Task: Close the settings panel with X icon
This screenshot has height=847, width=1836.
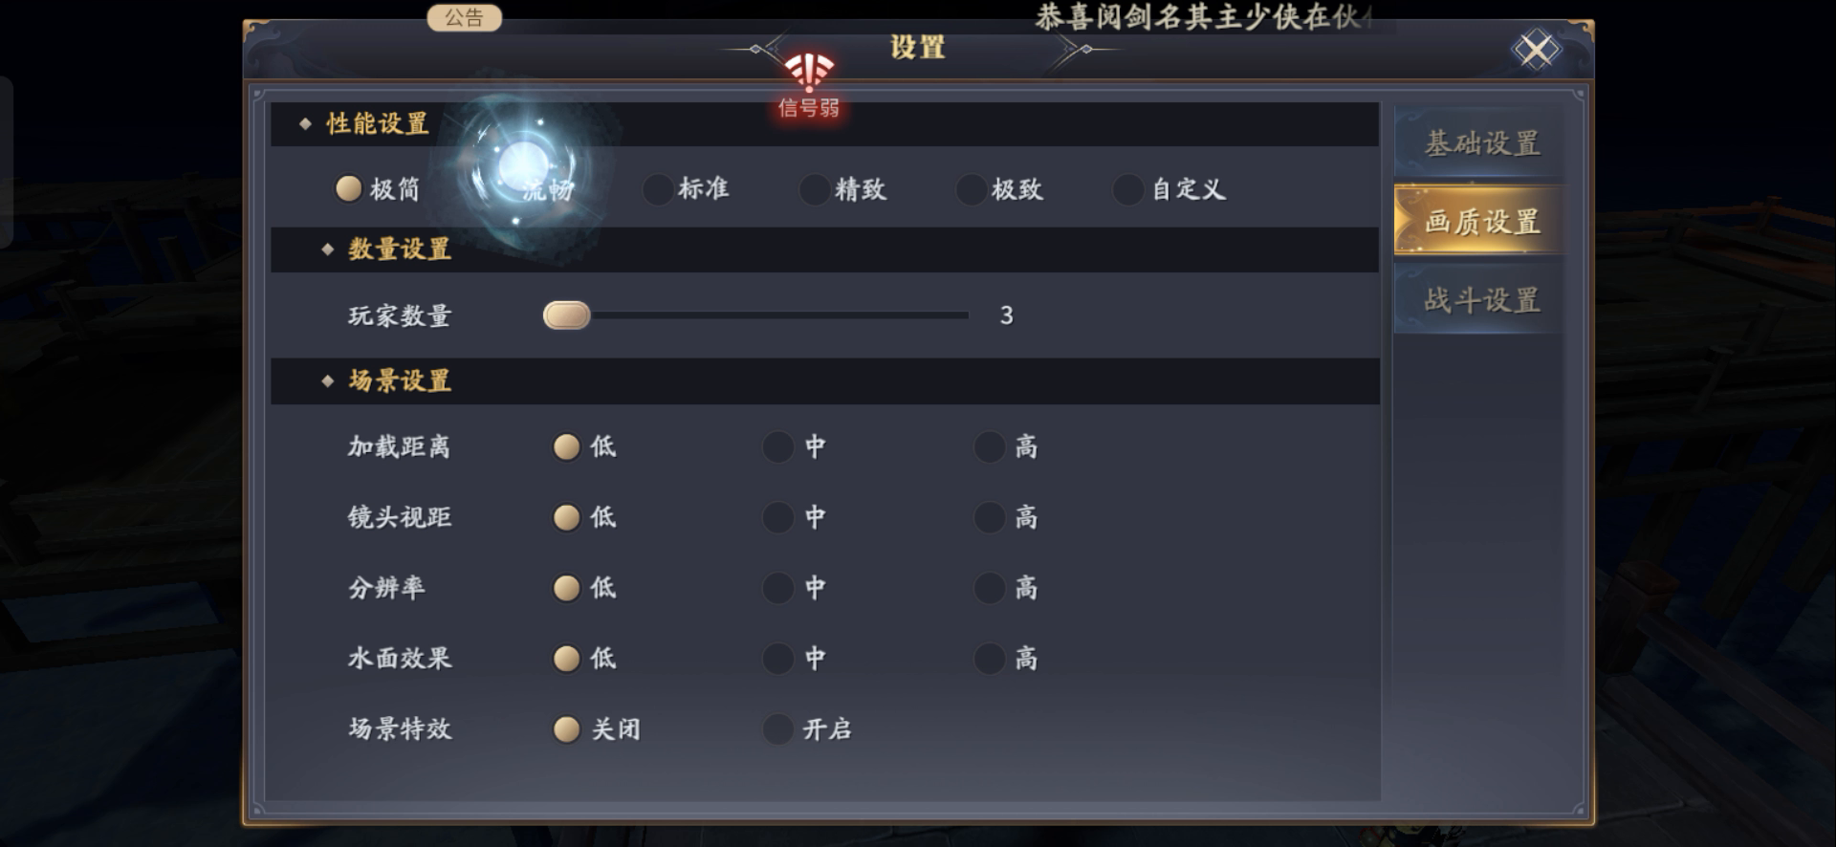Action: point(1536,49)
